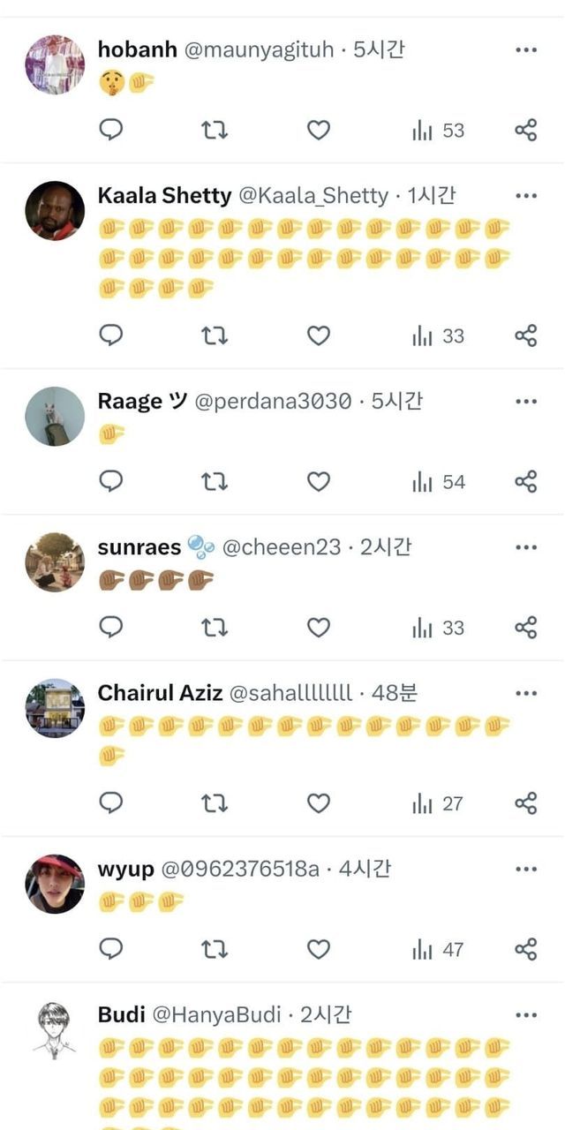The height and width of the screenshot is (1130, 565).
Task: Open Budi's avatar image
Action: pyautogui.click(x=55, y=1029)
